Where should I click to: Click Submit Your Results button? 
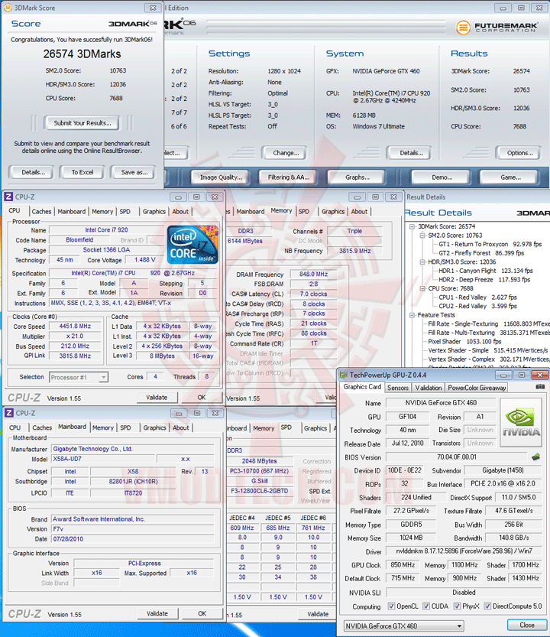point(82,123)
